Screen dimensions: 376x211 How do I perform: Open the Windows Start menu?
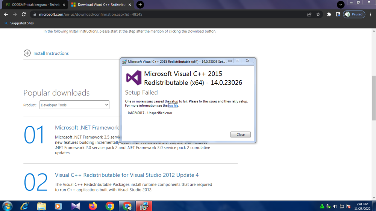7,206
